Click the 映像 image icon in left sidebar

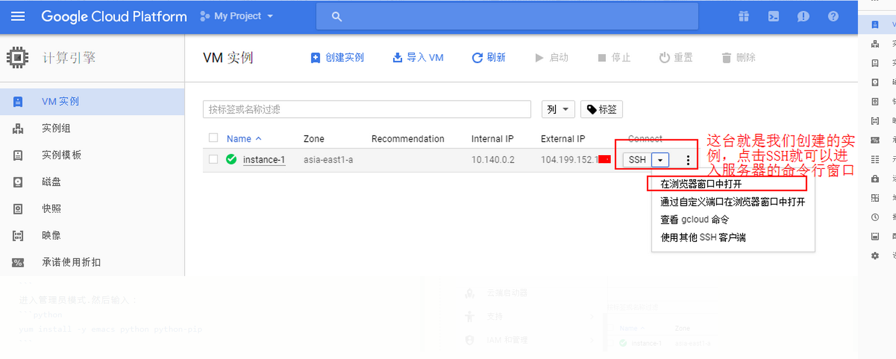(x=18, y=235)
